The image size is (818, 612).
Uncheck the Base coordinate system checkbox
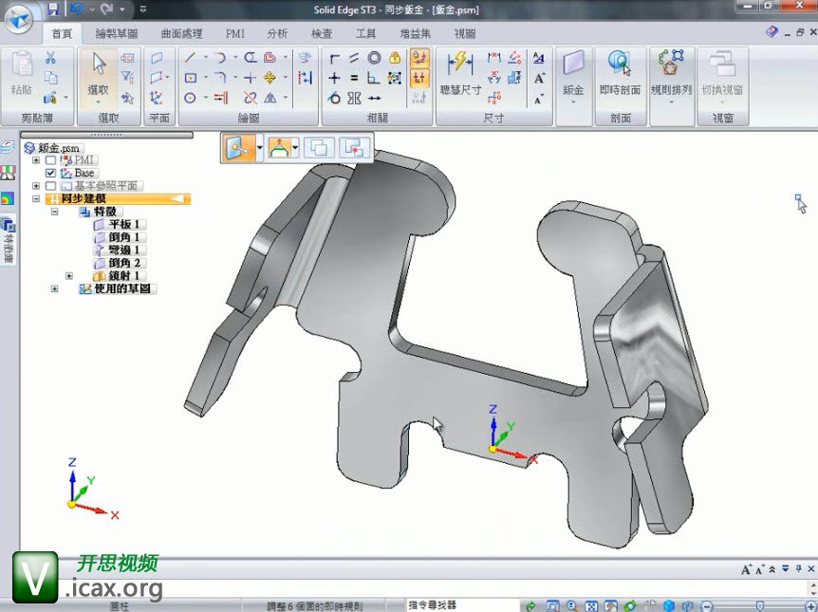click(x=50, y=173)
